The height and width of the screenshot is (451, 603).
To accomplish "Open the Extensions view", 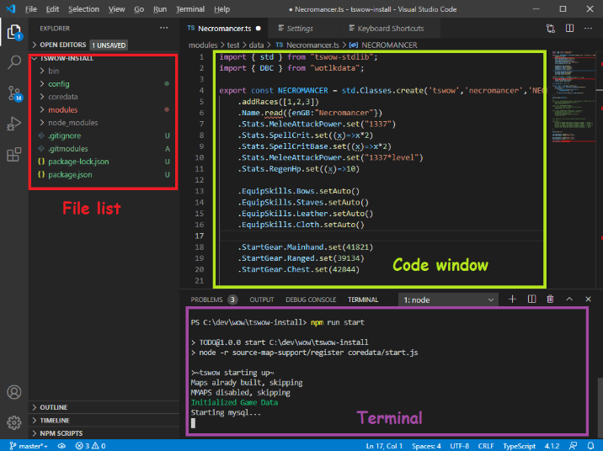I will tap(14, 155).
